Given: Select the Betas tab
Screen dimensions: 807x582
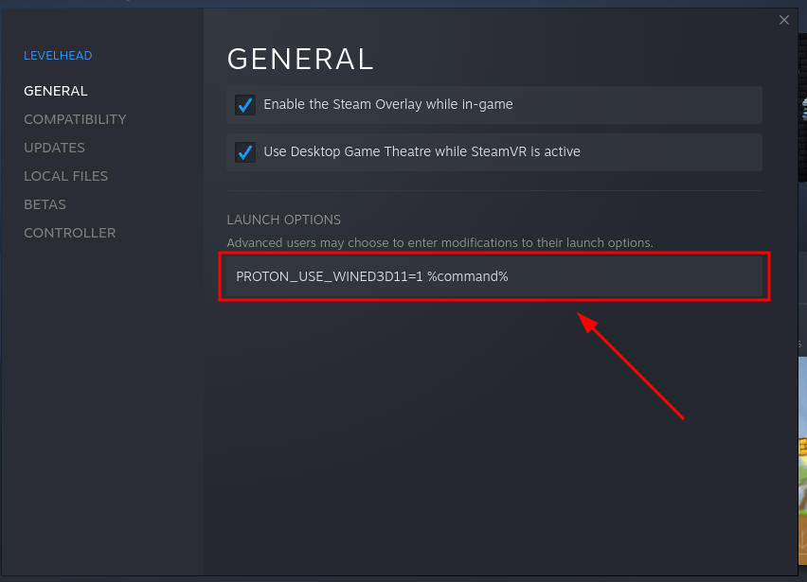Looking at the screenshot, I should pyautogui.click(x=45, y=205).
